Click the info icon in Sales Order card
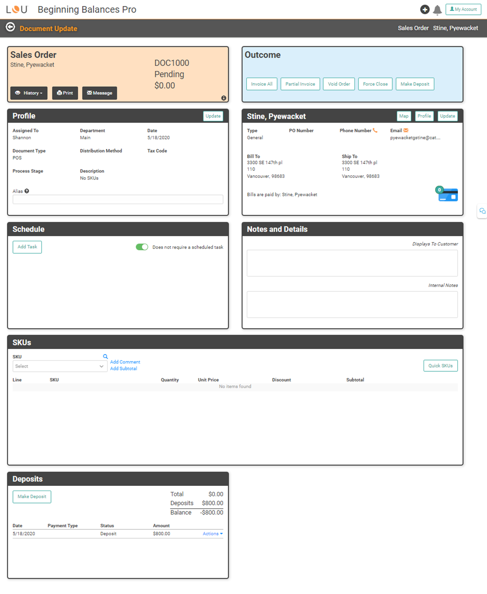 [224, 98]
